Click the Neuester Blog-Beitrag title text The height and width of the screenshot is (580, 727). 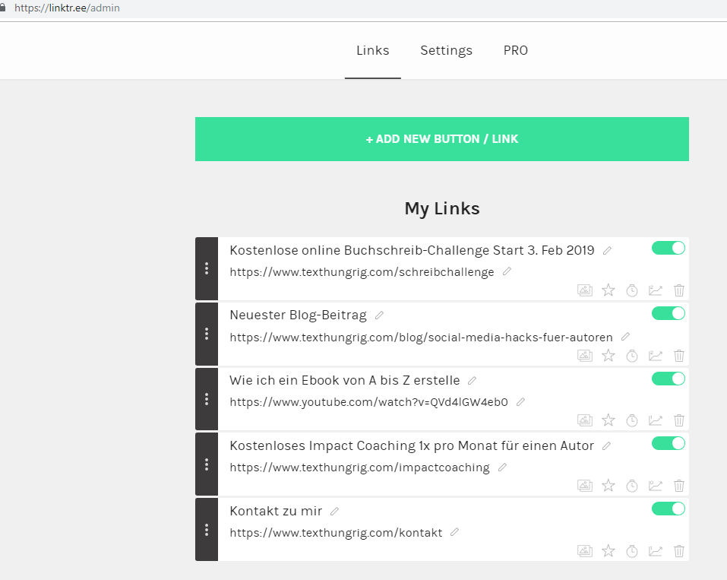tap(298, 315)
